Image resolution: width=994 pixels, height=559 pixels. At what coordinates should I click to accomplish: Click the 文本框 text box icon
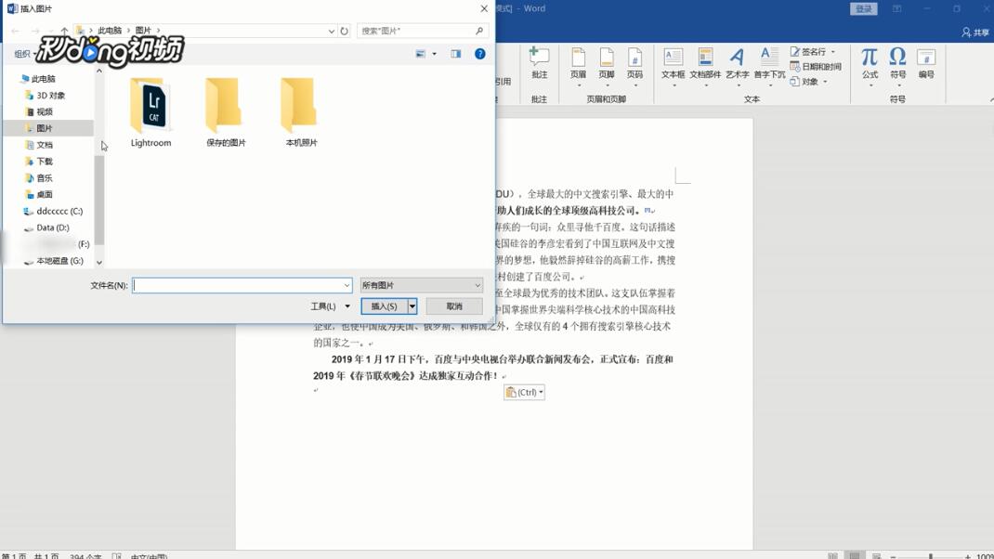tap(673, 65)
